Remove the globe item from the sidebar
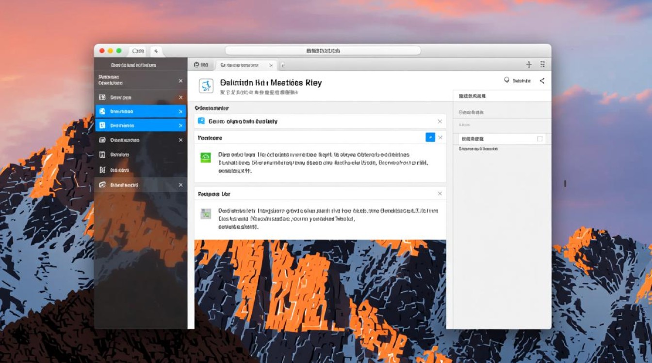Screen dimensions: 652x363 point(180,111)
